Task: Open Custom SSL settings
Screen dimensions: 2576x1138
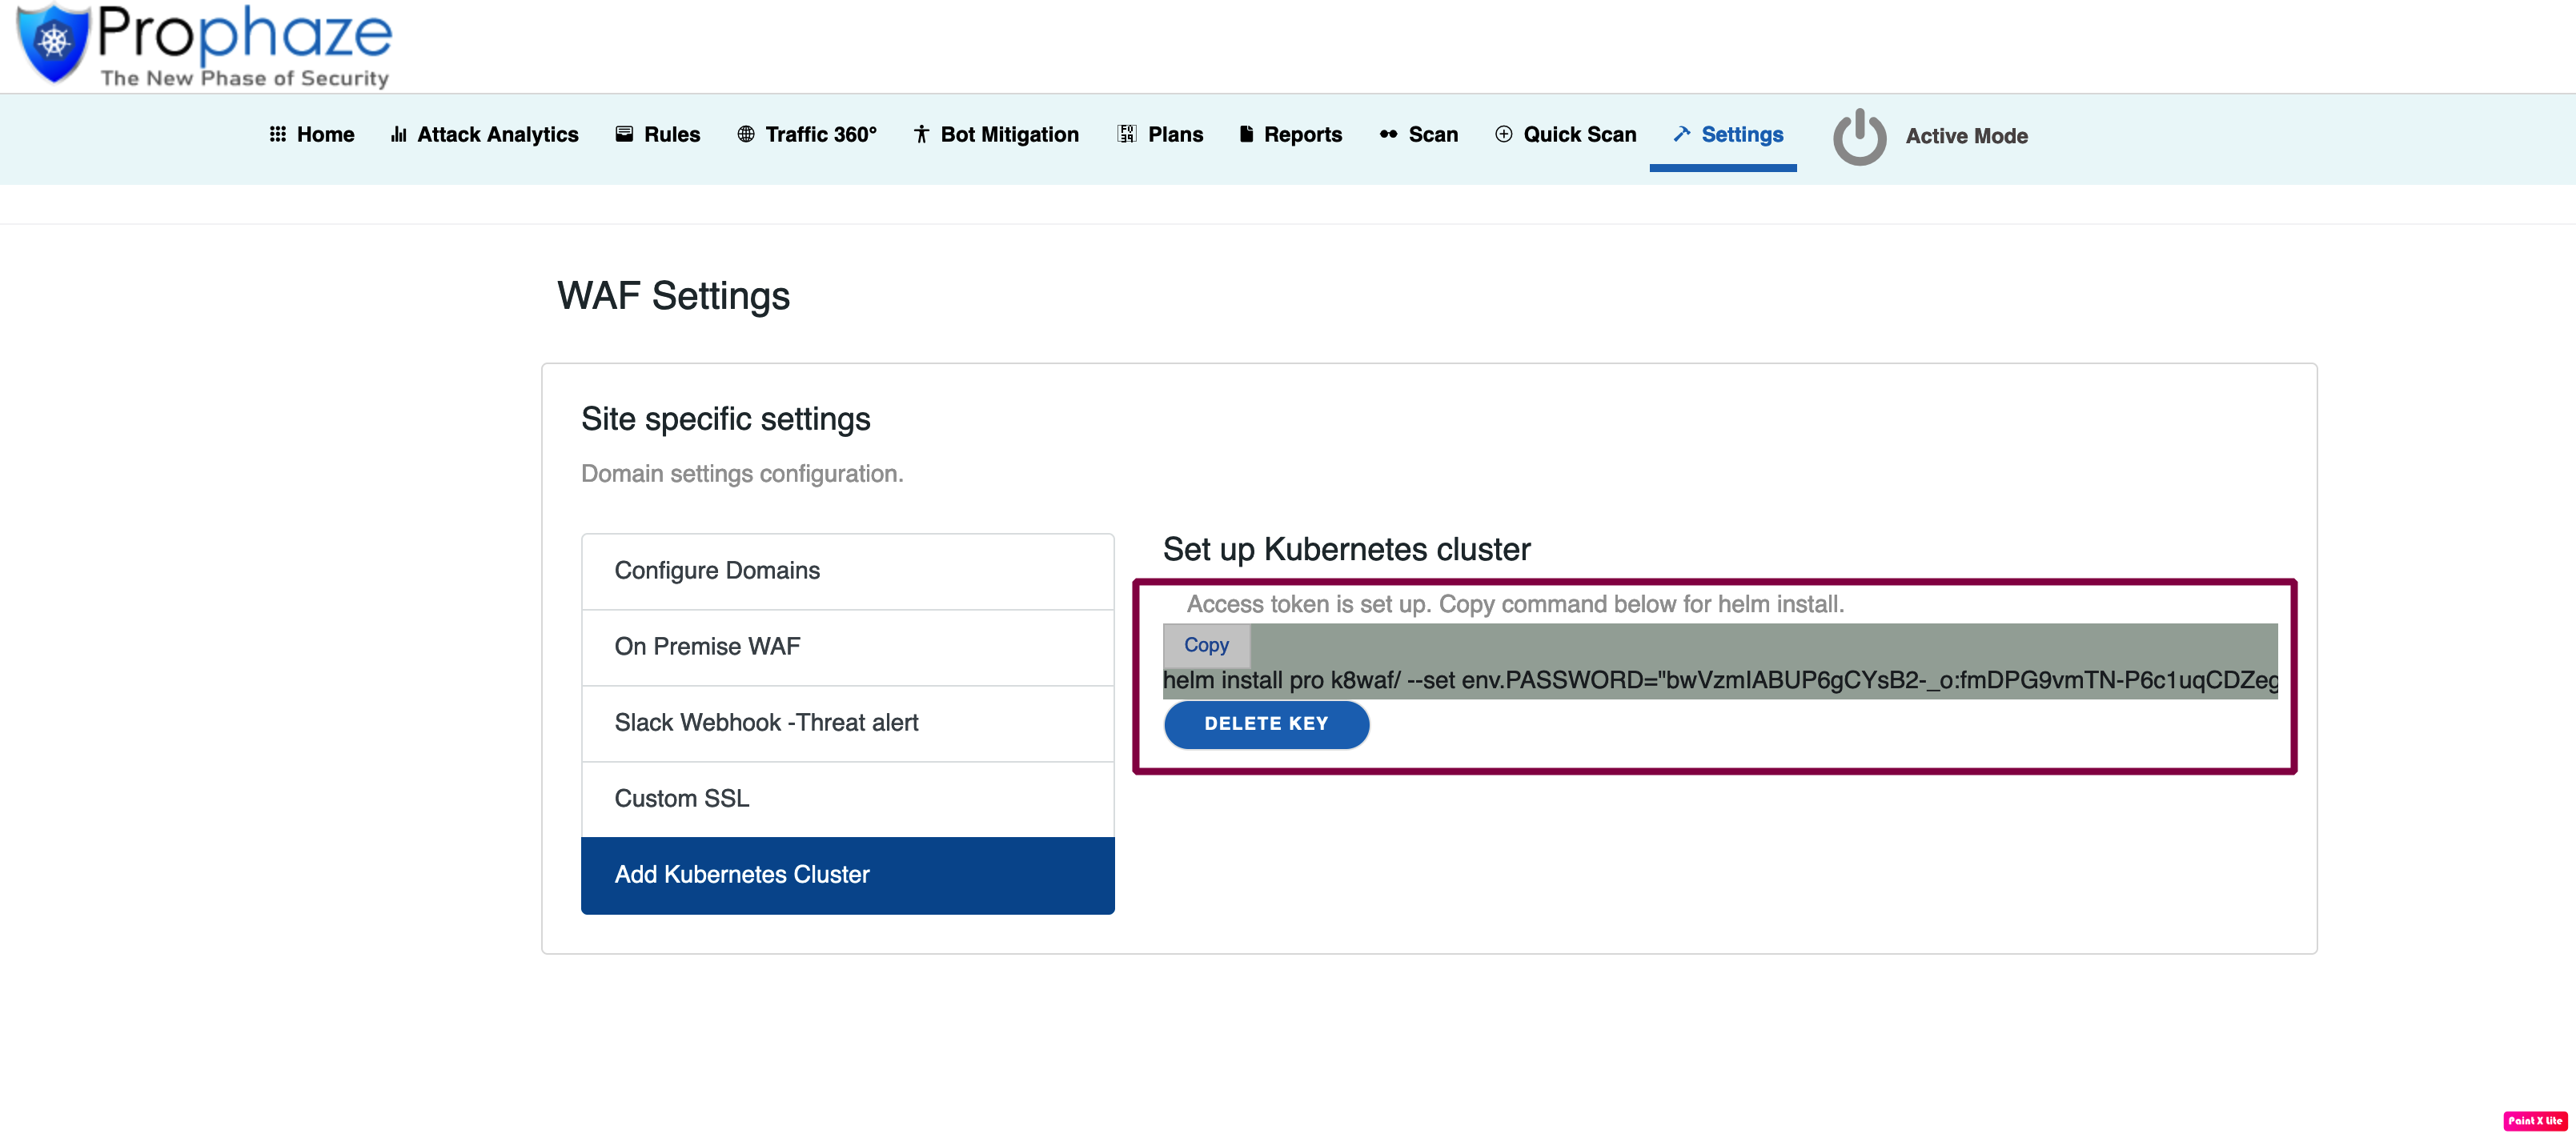Action: click(x=847, y=798)
